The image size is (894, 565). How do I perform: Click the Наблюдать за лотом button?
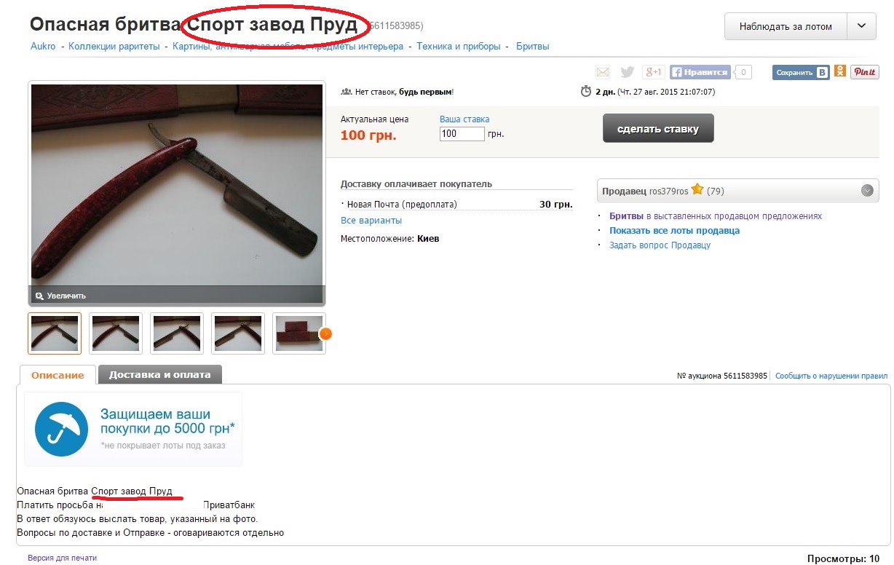[x=786, y=26]
